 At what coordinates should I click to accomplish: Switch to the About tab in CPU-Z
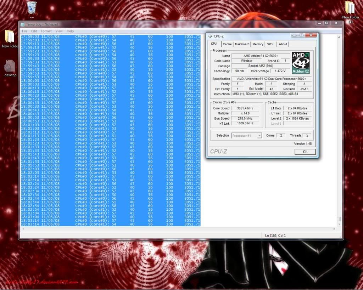click(283, 44)
